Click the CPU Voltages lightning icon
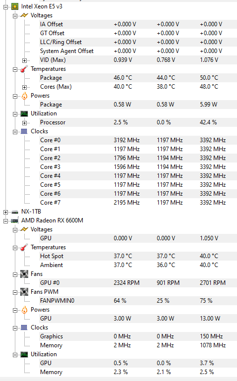Screen dimensions: 237x381 pyautogui.click(x=24, y=15)
